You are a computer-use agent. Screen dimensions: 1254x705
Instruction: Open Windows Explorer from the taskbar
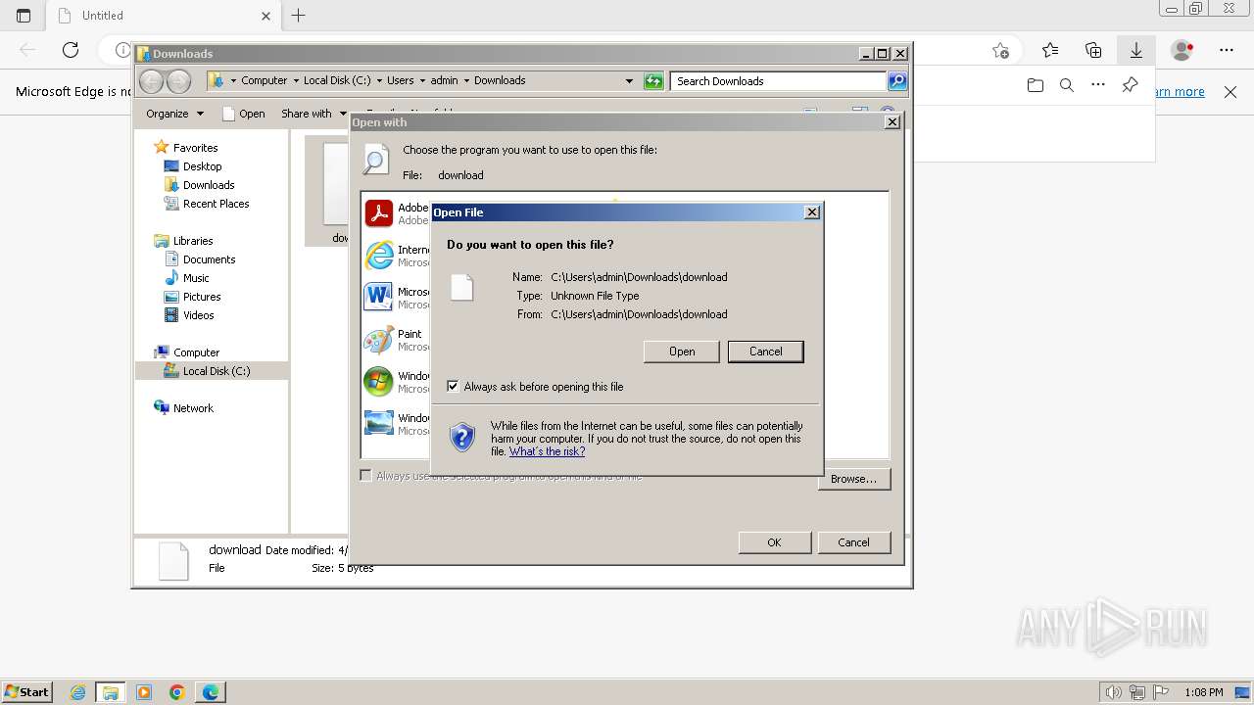coord(111,692)
